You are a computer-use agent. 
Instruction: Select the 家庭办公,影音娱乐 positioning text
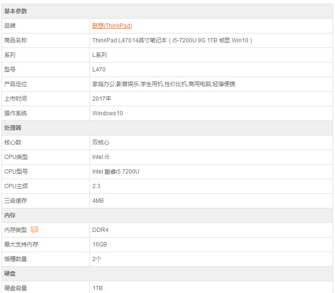pyautogui.click(x=163, y=84)
